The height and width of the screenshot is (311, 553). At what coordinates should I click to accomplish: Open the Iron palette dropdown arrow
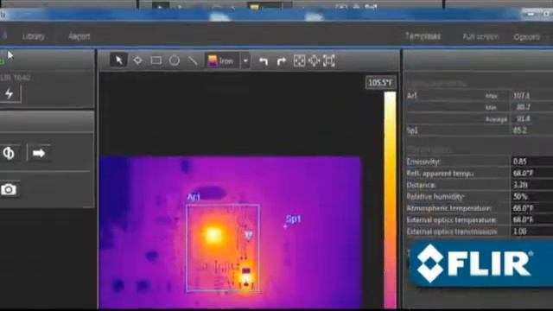[x=245, y=61]
